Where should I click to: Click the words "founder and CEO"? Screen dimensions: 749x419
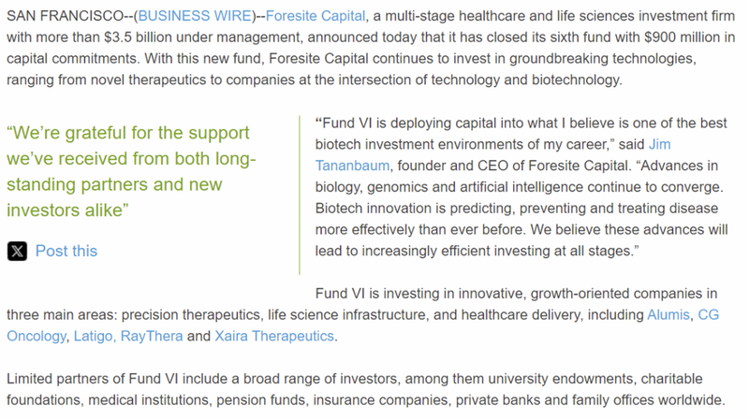coord(451,166)
